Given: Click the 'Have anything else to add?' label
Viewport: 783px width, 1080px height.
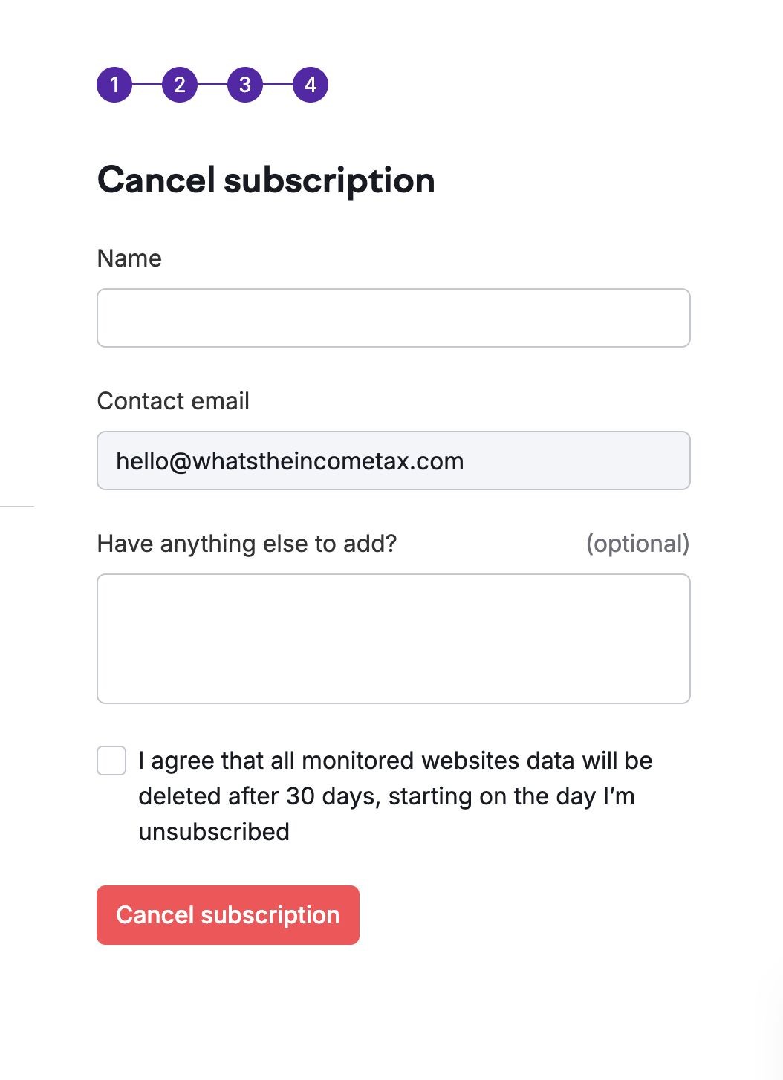Looking at the screenshot, I should pyautogui.click(x=247, y=544).
